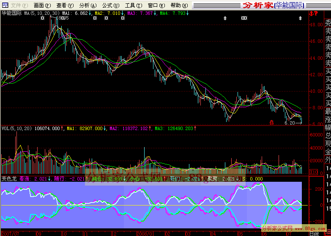Click the red anchor question-mark icon

pyautogui.click(x=314, y=14)
